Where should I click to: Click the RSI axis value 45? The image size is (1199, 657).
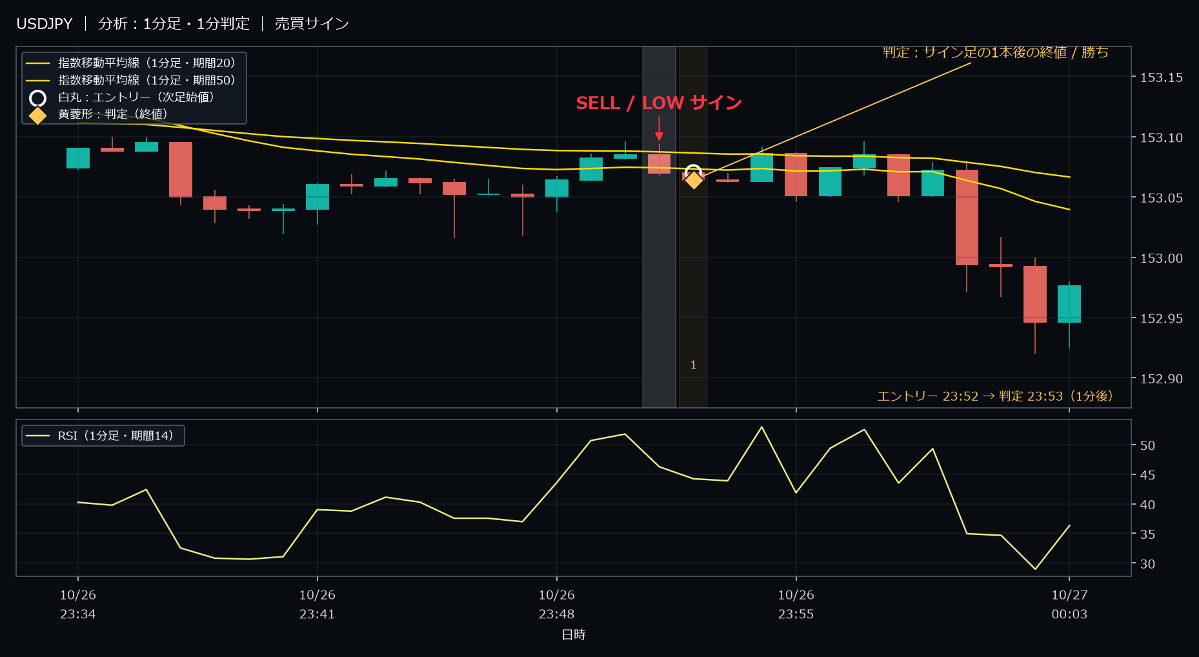[x=1147, y=475]
